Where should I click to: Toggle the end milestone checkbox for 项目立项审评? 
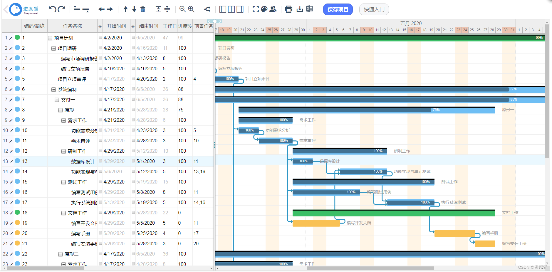point(133,79)
